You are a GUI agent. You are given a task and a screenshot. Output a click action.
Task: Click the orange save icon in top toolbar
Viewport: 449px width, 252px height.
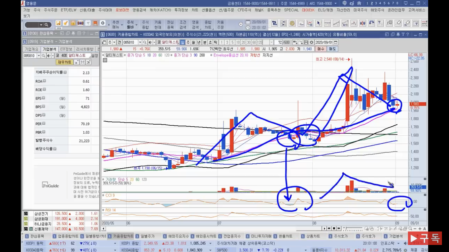click(x=58, y=23)
